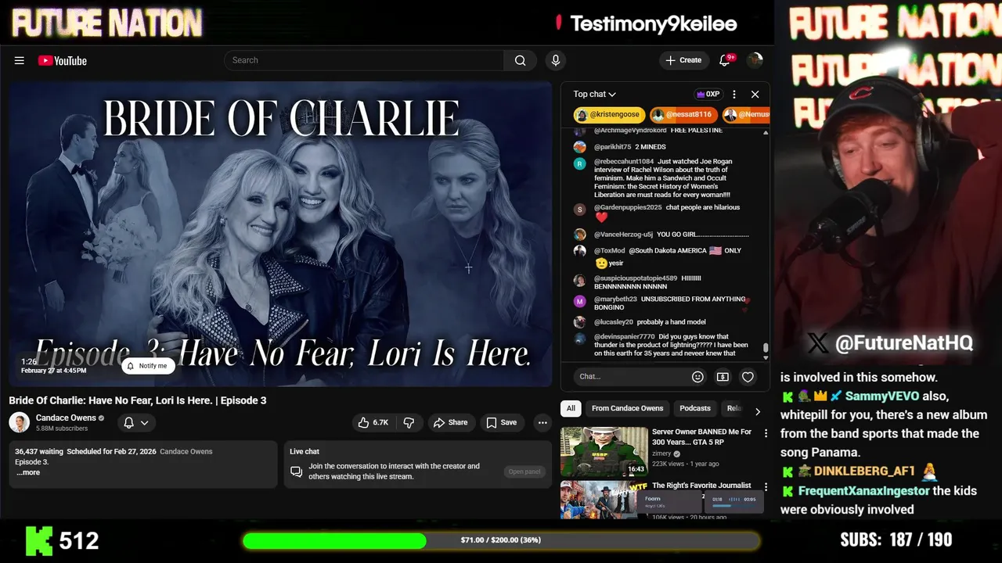The image size is (1002, 563).
Task: Click the live chat scrollbar
Action: [x=766, y=348]
